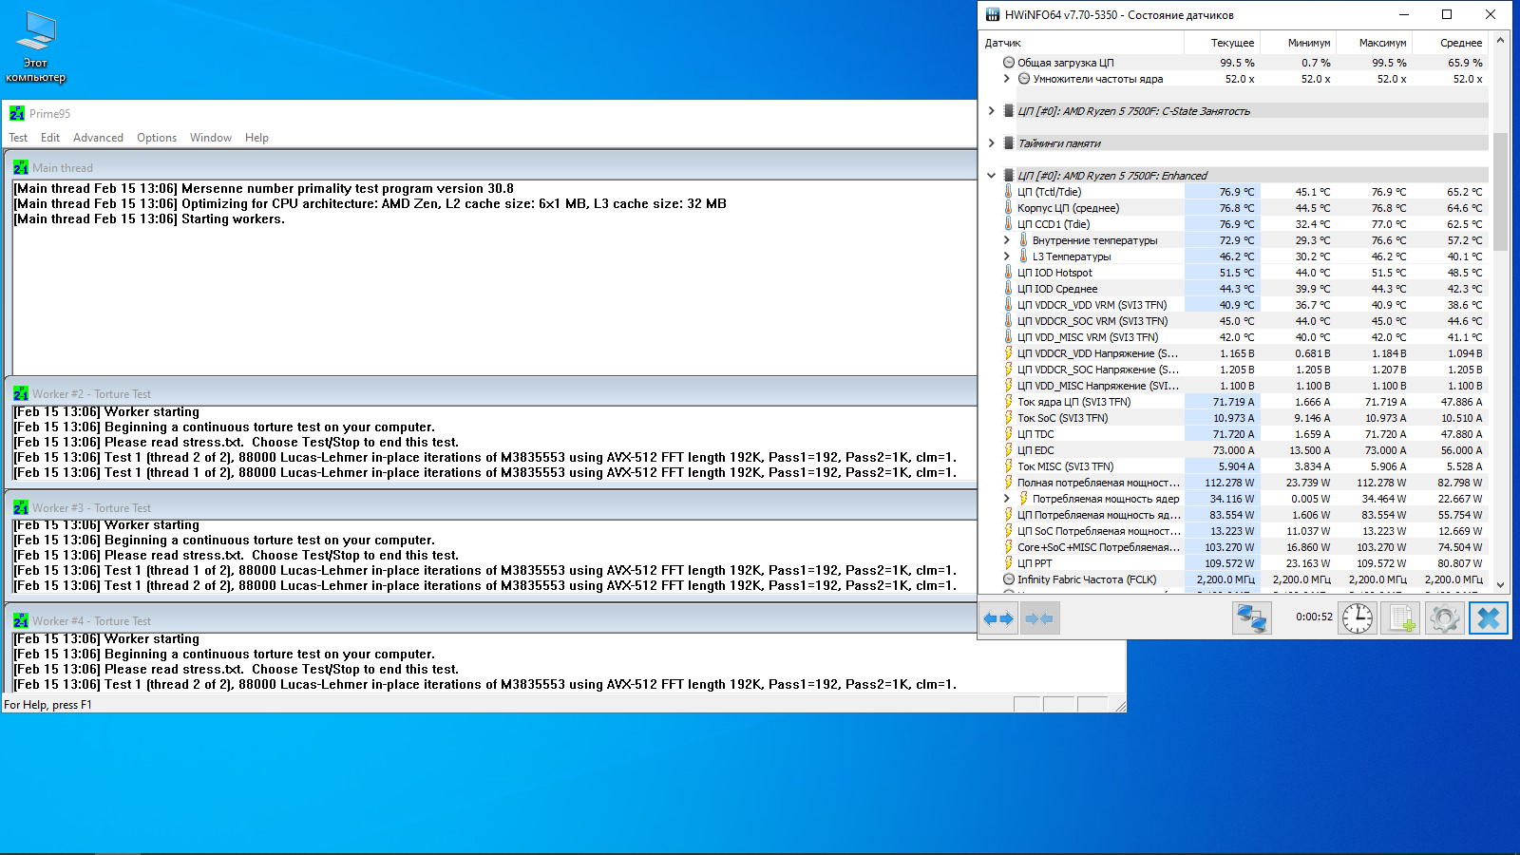Viewport: 1520px width, 855px height.
Task: Click the Минимум column header
Action: pyautogui.click(x=1298, y=43)
